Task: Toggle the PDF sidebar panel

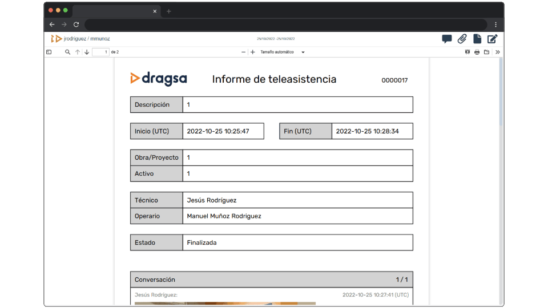Action: 49,52
